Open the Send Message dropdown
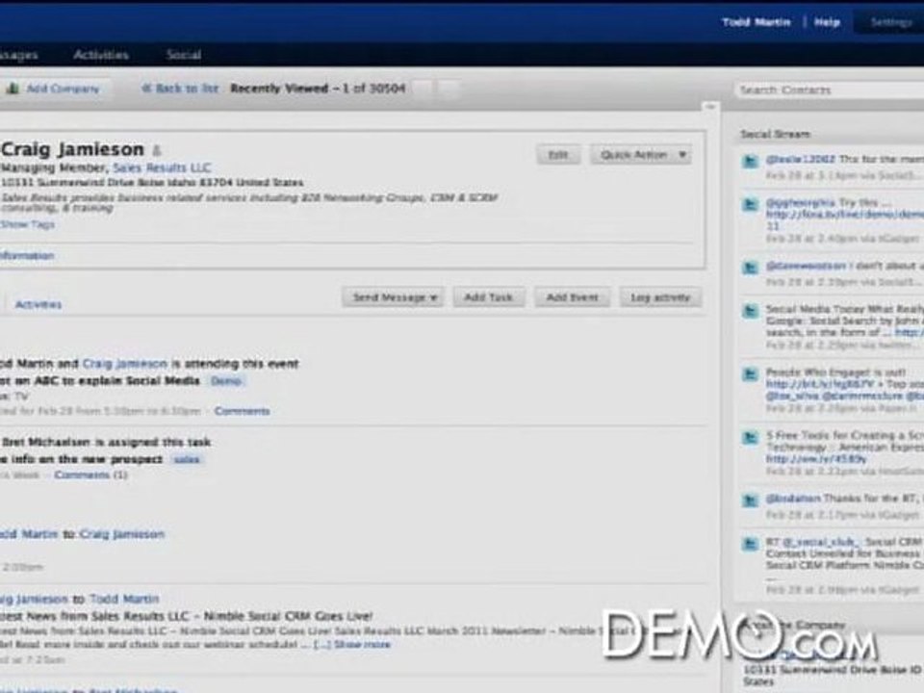The width and height of the screenshot is (924, 693). pyautogui.click(x=393, y=297)
